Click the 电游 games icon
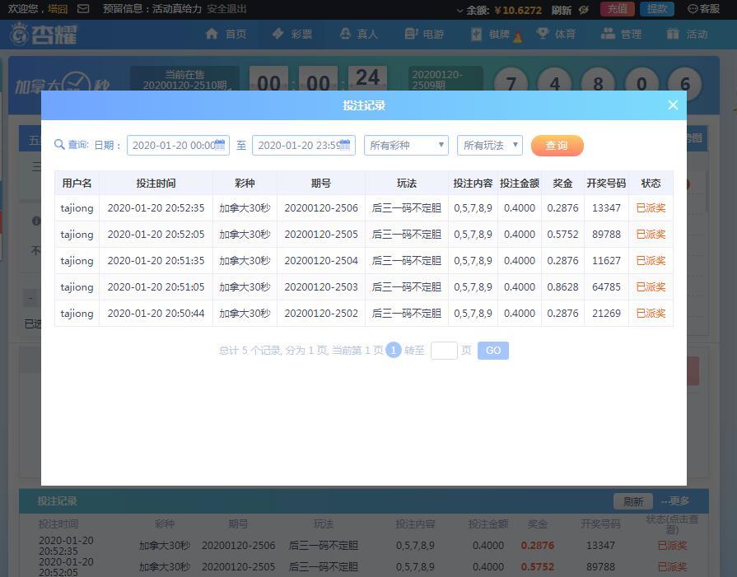Image resolution: width=737 pixels, height=577 pixels. [x=412, y=34]
